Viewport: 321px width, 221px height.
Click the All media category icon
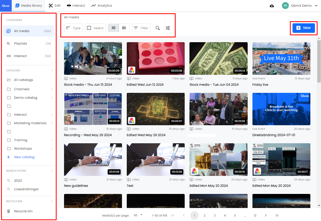click(x=9, y=31)
